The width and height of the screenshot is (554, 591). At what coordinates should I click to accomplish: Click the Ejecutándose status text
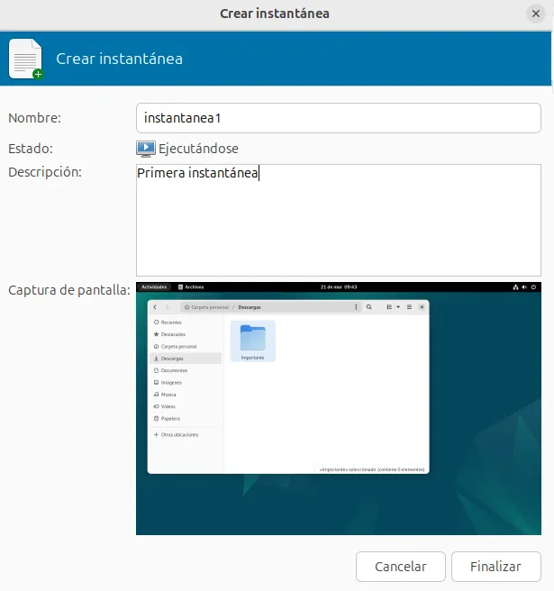pos(199,149)
